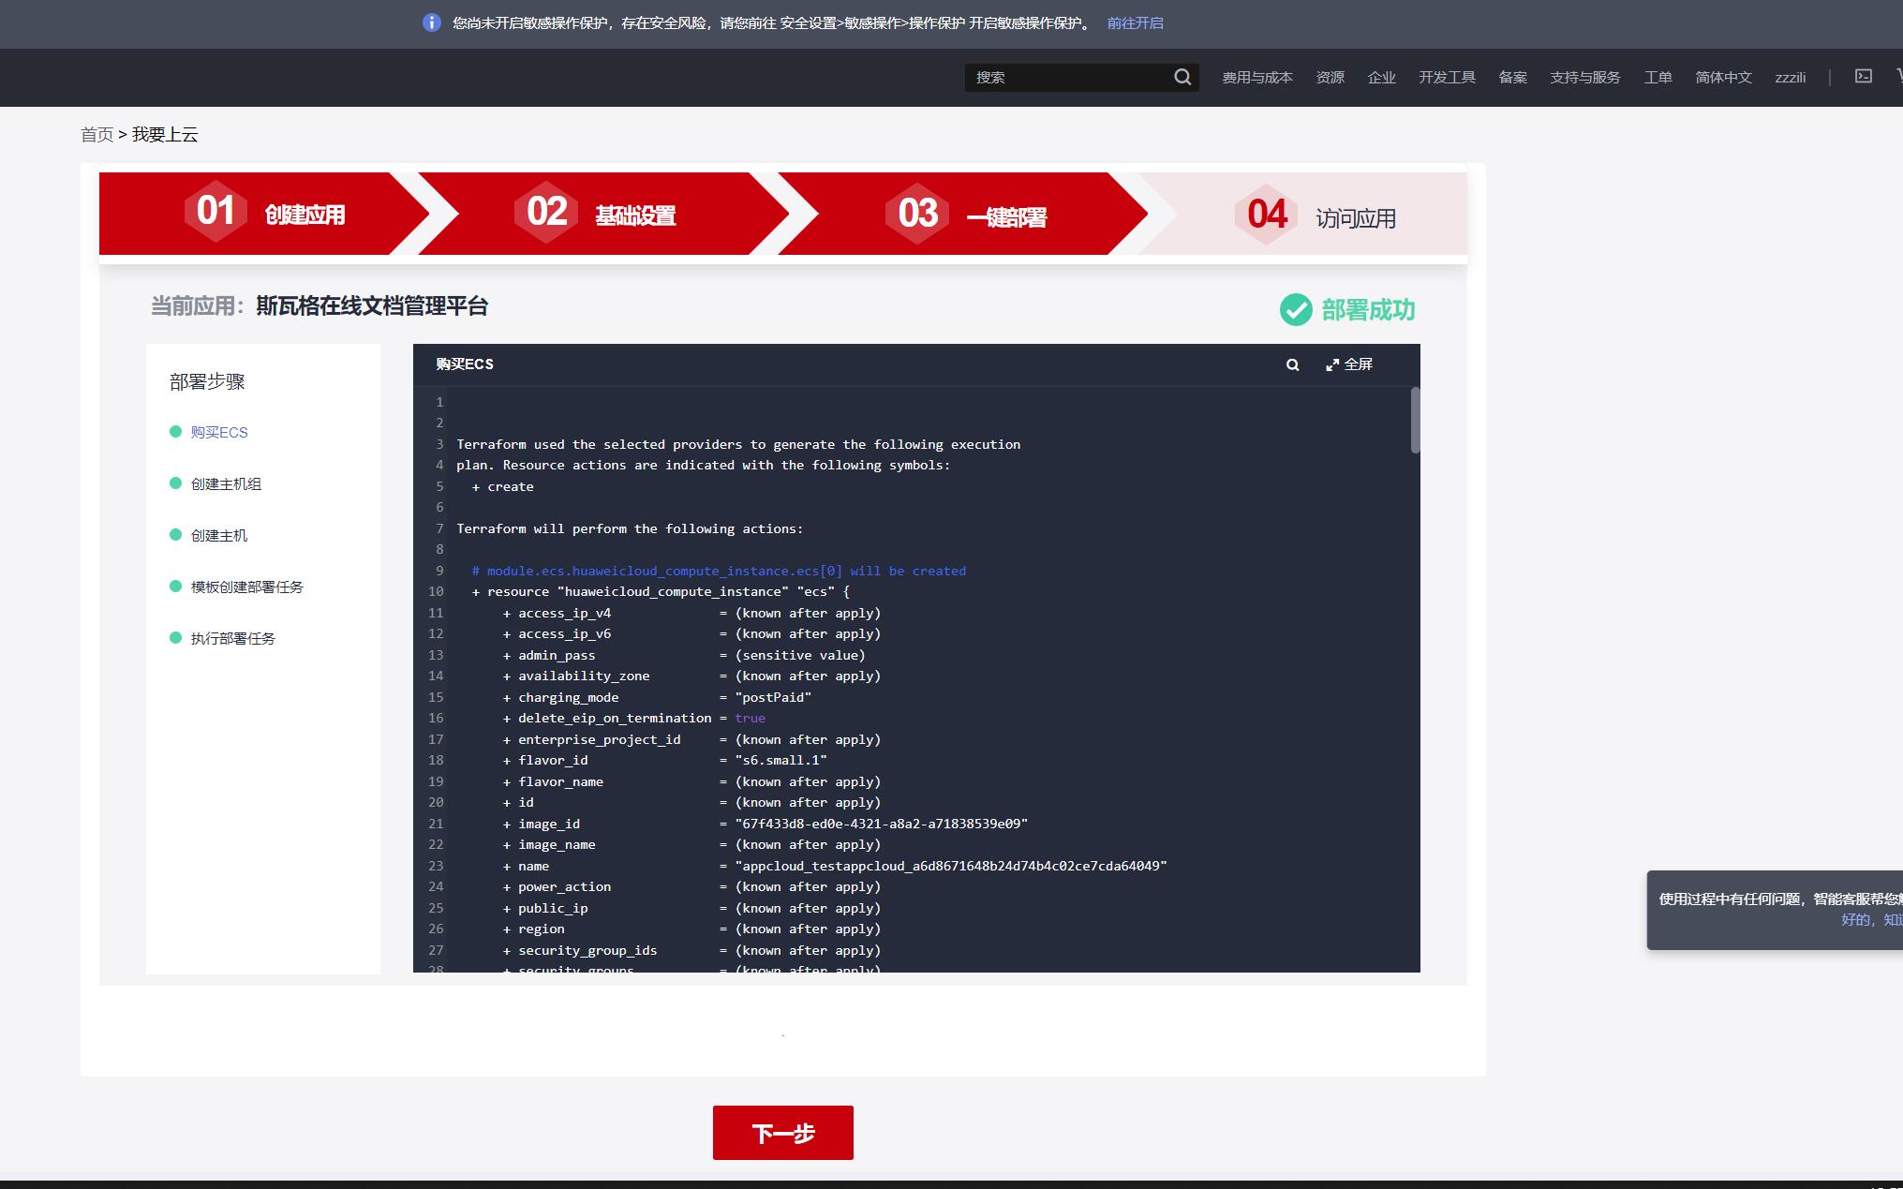Follow the 前往开启 link
This screenshot has width=1903, height=1189.
pos(1135,22)
